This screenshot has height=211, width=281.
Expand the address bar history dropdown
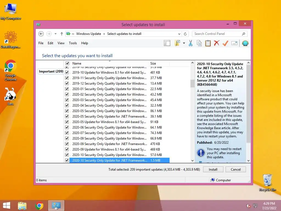(x=179, y=34)
